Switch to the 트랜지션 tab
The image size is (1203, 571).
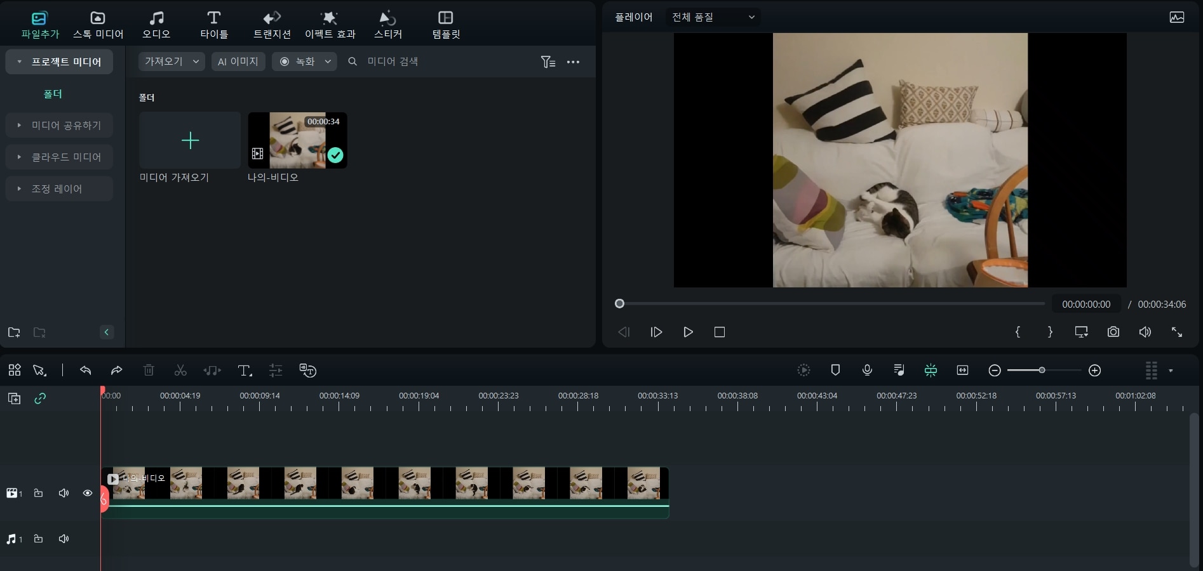point(272,25)
